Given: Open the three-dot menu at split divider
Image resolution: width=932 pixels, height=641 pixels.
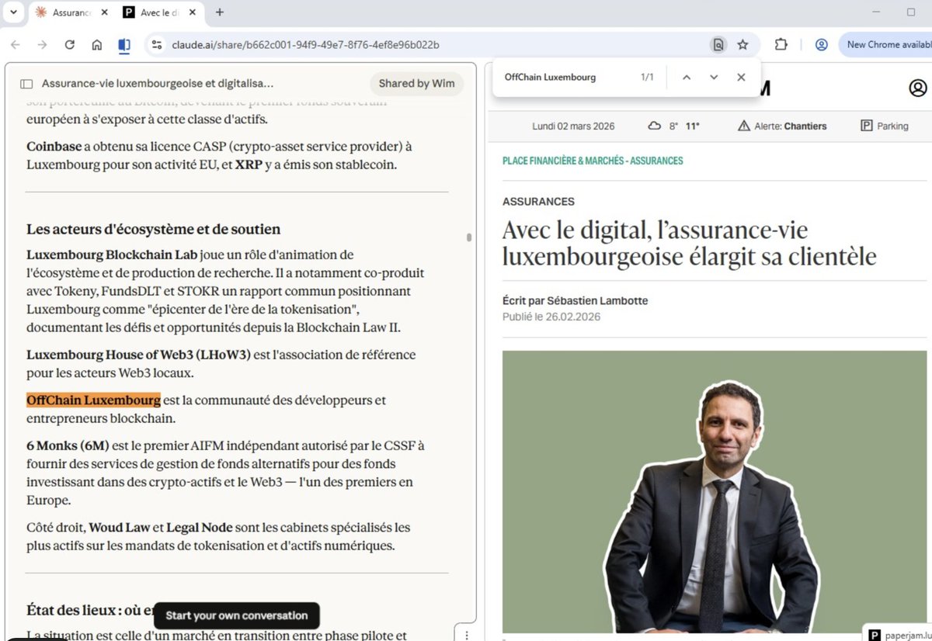Looking at the screenshot, I should [x=467, y=635].
